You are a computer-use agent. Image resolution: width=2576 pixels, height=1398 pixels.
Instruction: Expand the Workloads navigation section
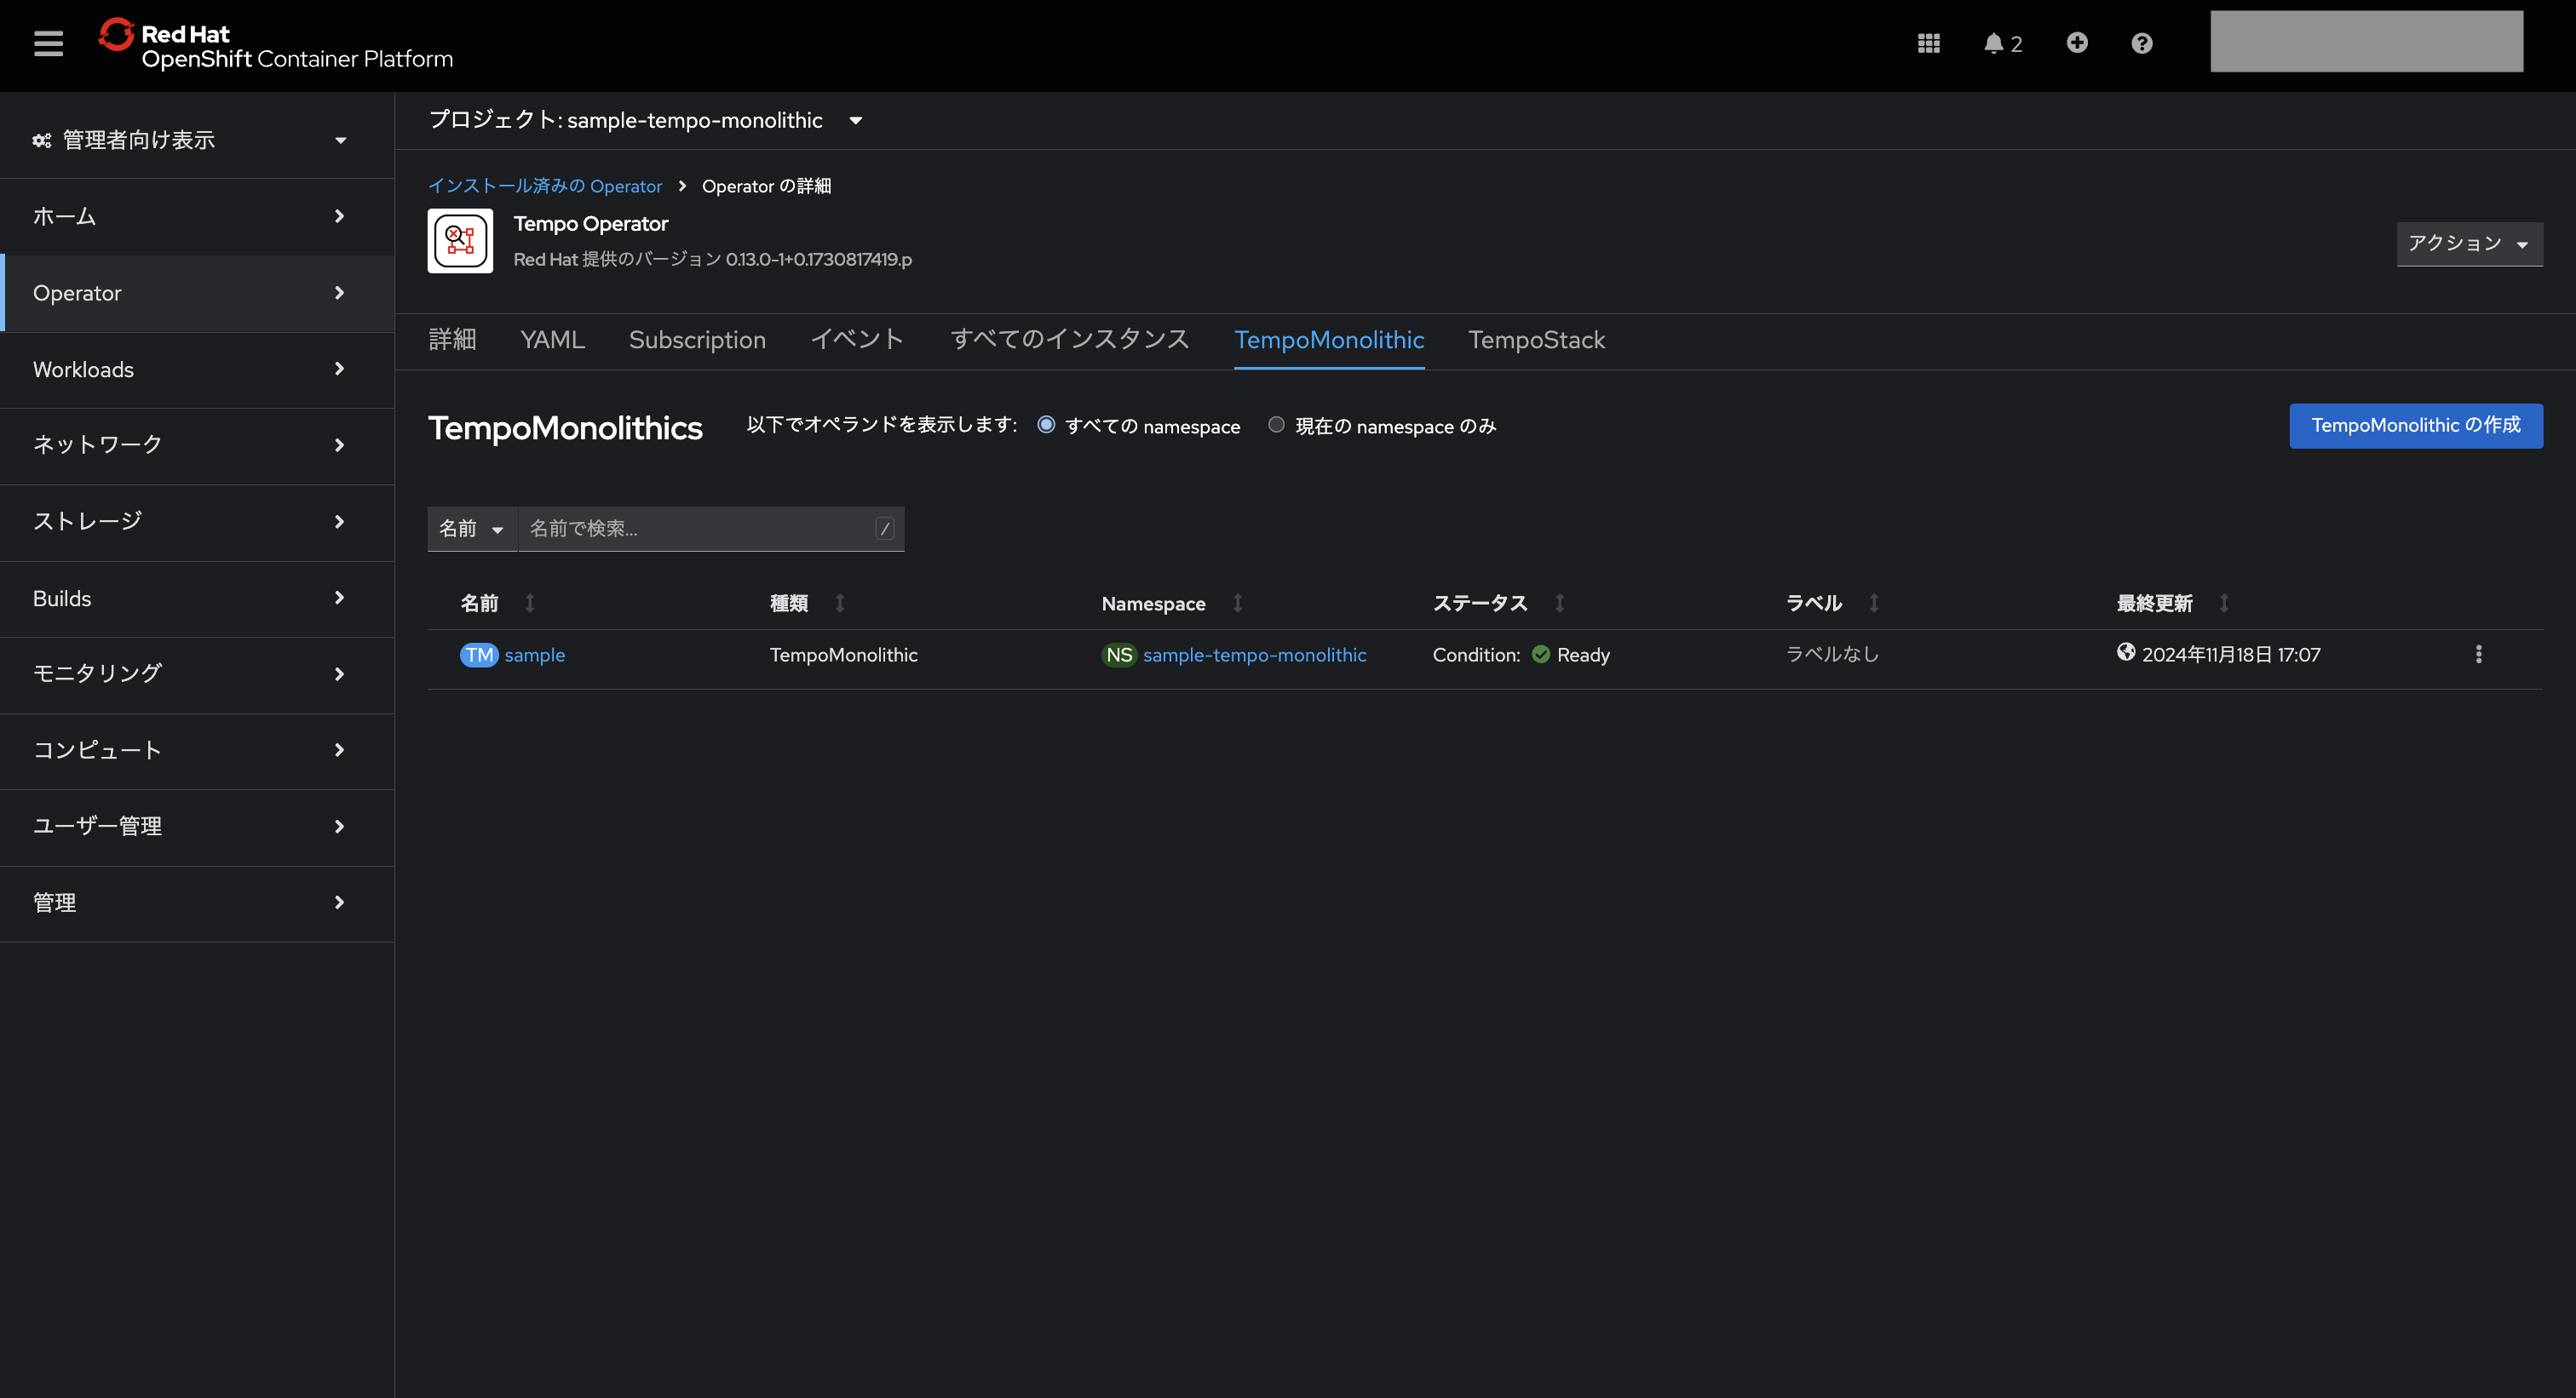(x=190, y=370)
